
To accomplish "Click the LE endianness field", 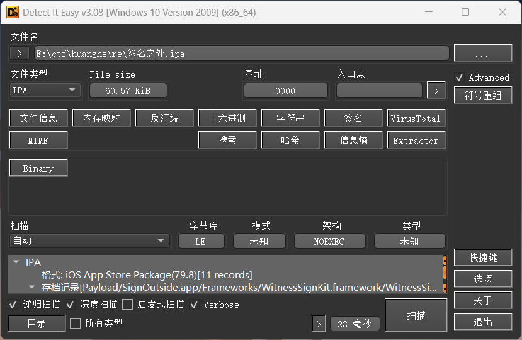I will coord(201,241).
